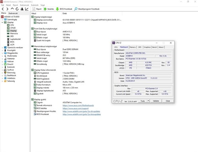
Task: Click the Biztonság shield icon
Action: 5,72
